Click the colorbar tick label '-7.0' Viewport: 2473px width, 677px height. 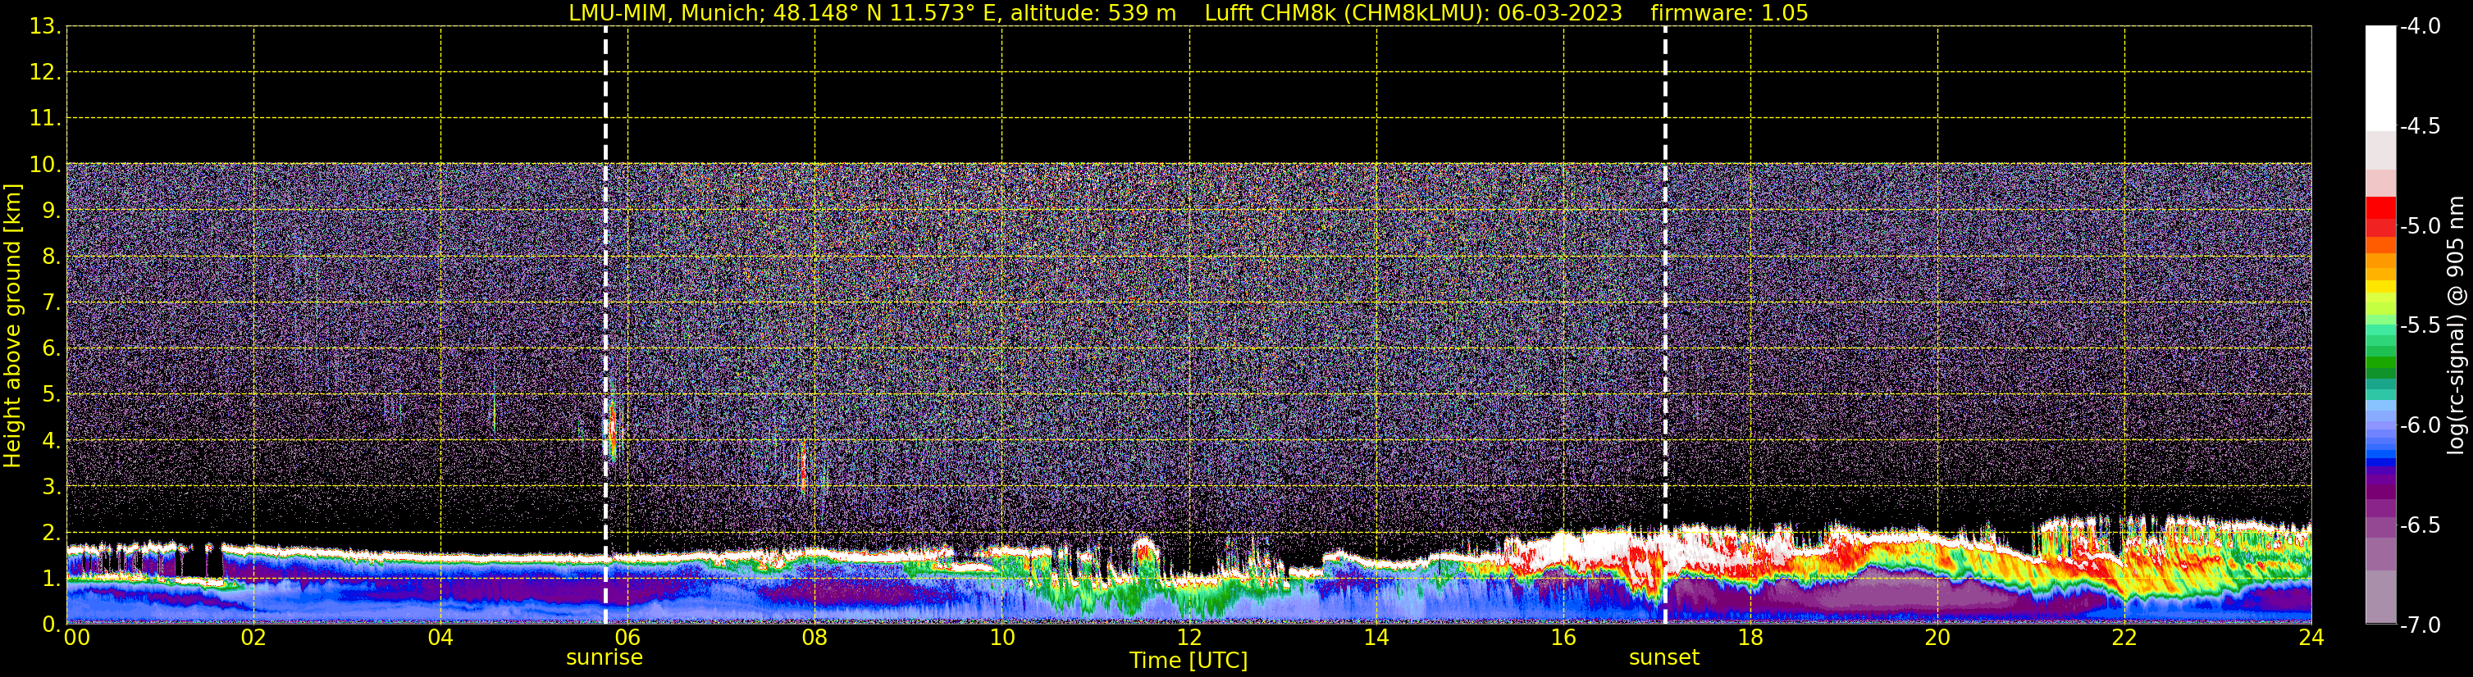tap(2419, 625)
